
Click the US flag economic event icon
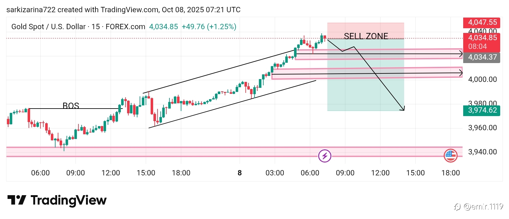tap(450, 156)
